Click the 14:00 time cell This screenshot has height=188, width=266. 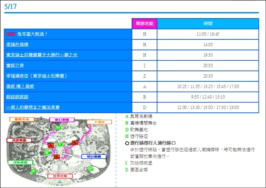click(x=208, y=45)
